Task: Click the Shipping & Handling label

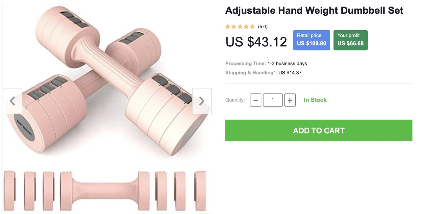Action: pos(251,73)
